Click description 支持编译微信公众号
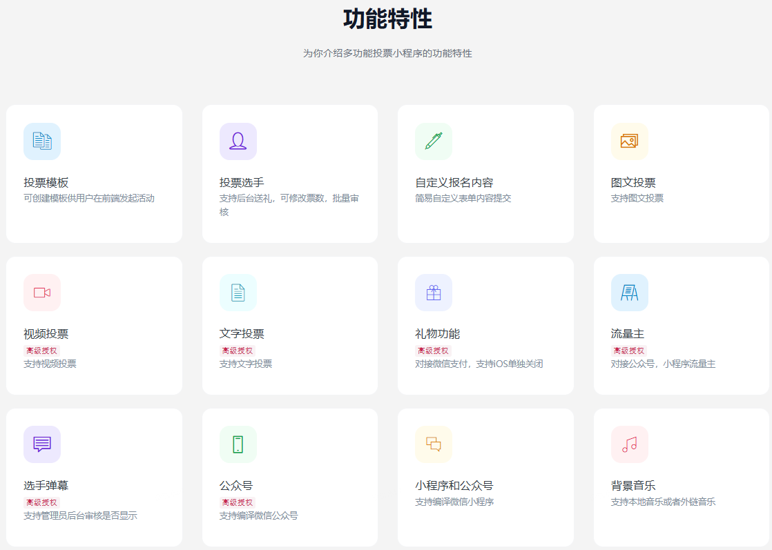 (259, 515)
